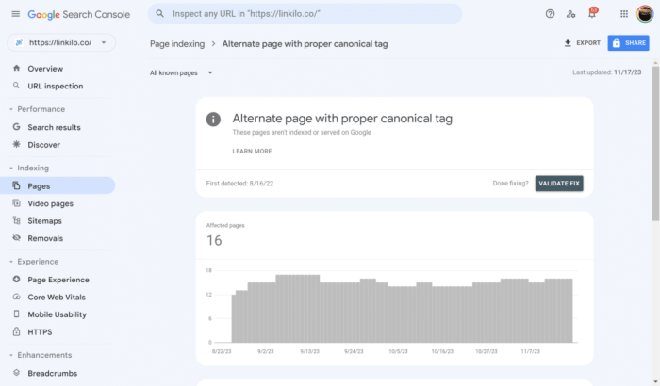Click the URL inspection magnifier icon
This screenshot has width=660, height=386.
[x=16, y=86]
